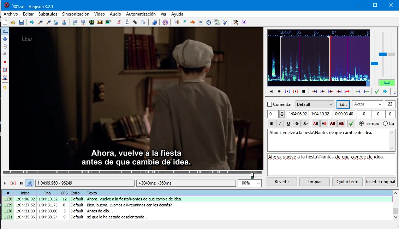Open the Styles Manager
The image size is (399, 229).
click(x=119, y=22)
